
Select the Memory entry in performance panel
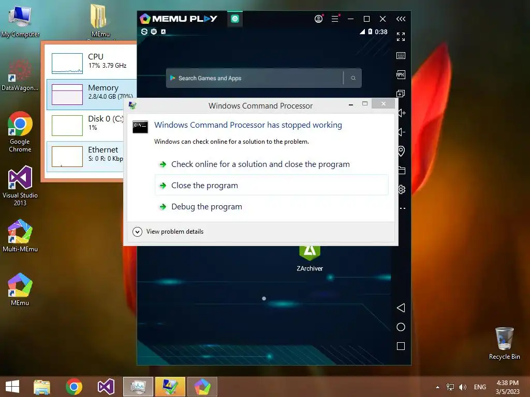point(92,94)
